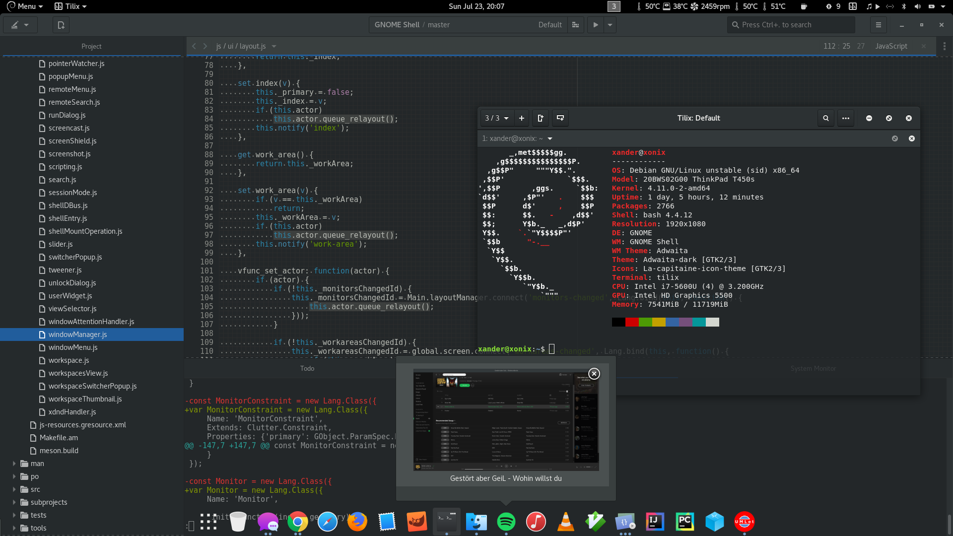Open workspace.js in project tree
This screenshot has height=536, width=953.
coord(68,360)
